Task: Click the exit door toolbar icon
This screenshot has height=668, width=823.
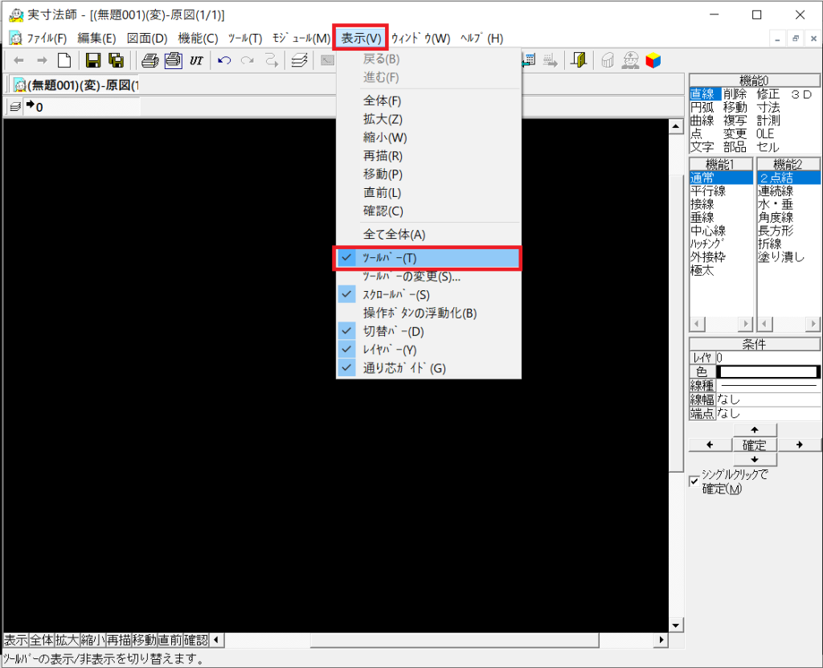Action: click(x=579, y=61)
